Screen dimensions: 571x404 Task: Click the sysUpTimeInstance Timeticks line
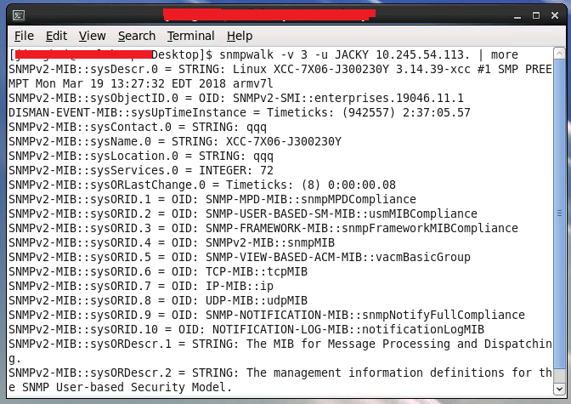240,112
